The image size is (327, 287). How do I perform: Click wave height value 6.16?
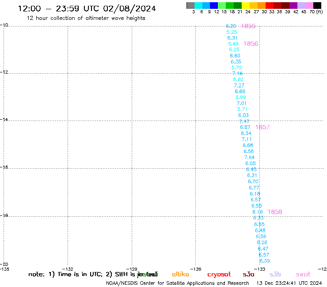tap(258, 212)
